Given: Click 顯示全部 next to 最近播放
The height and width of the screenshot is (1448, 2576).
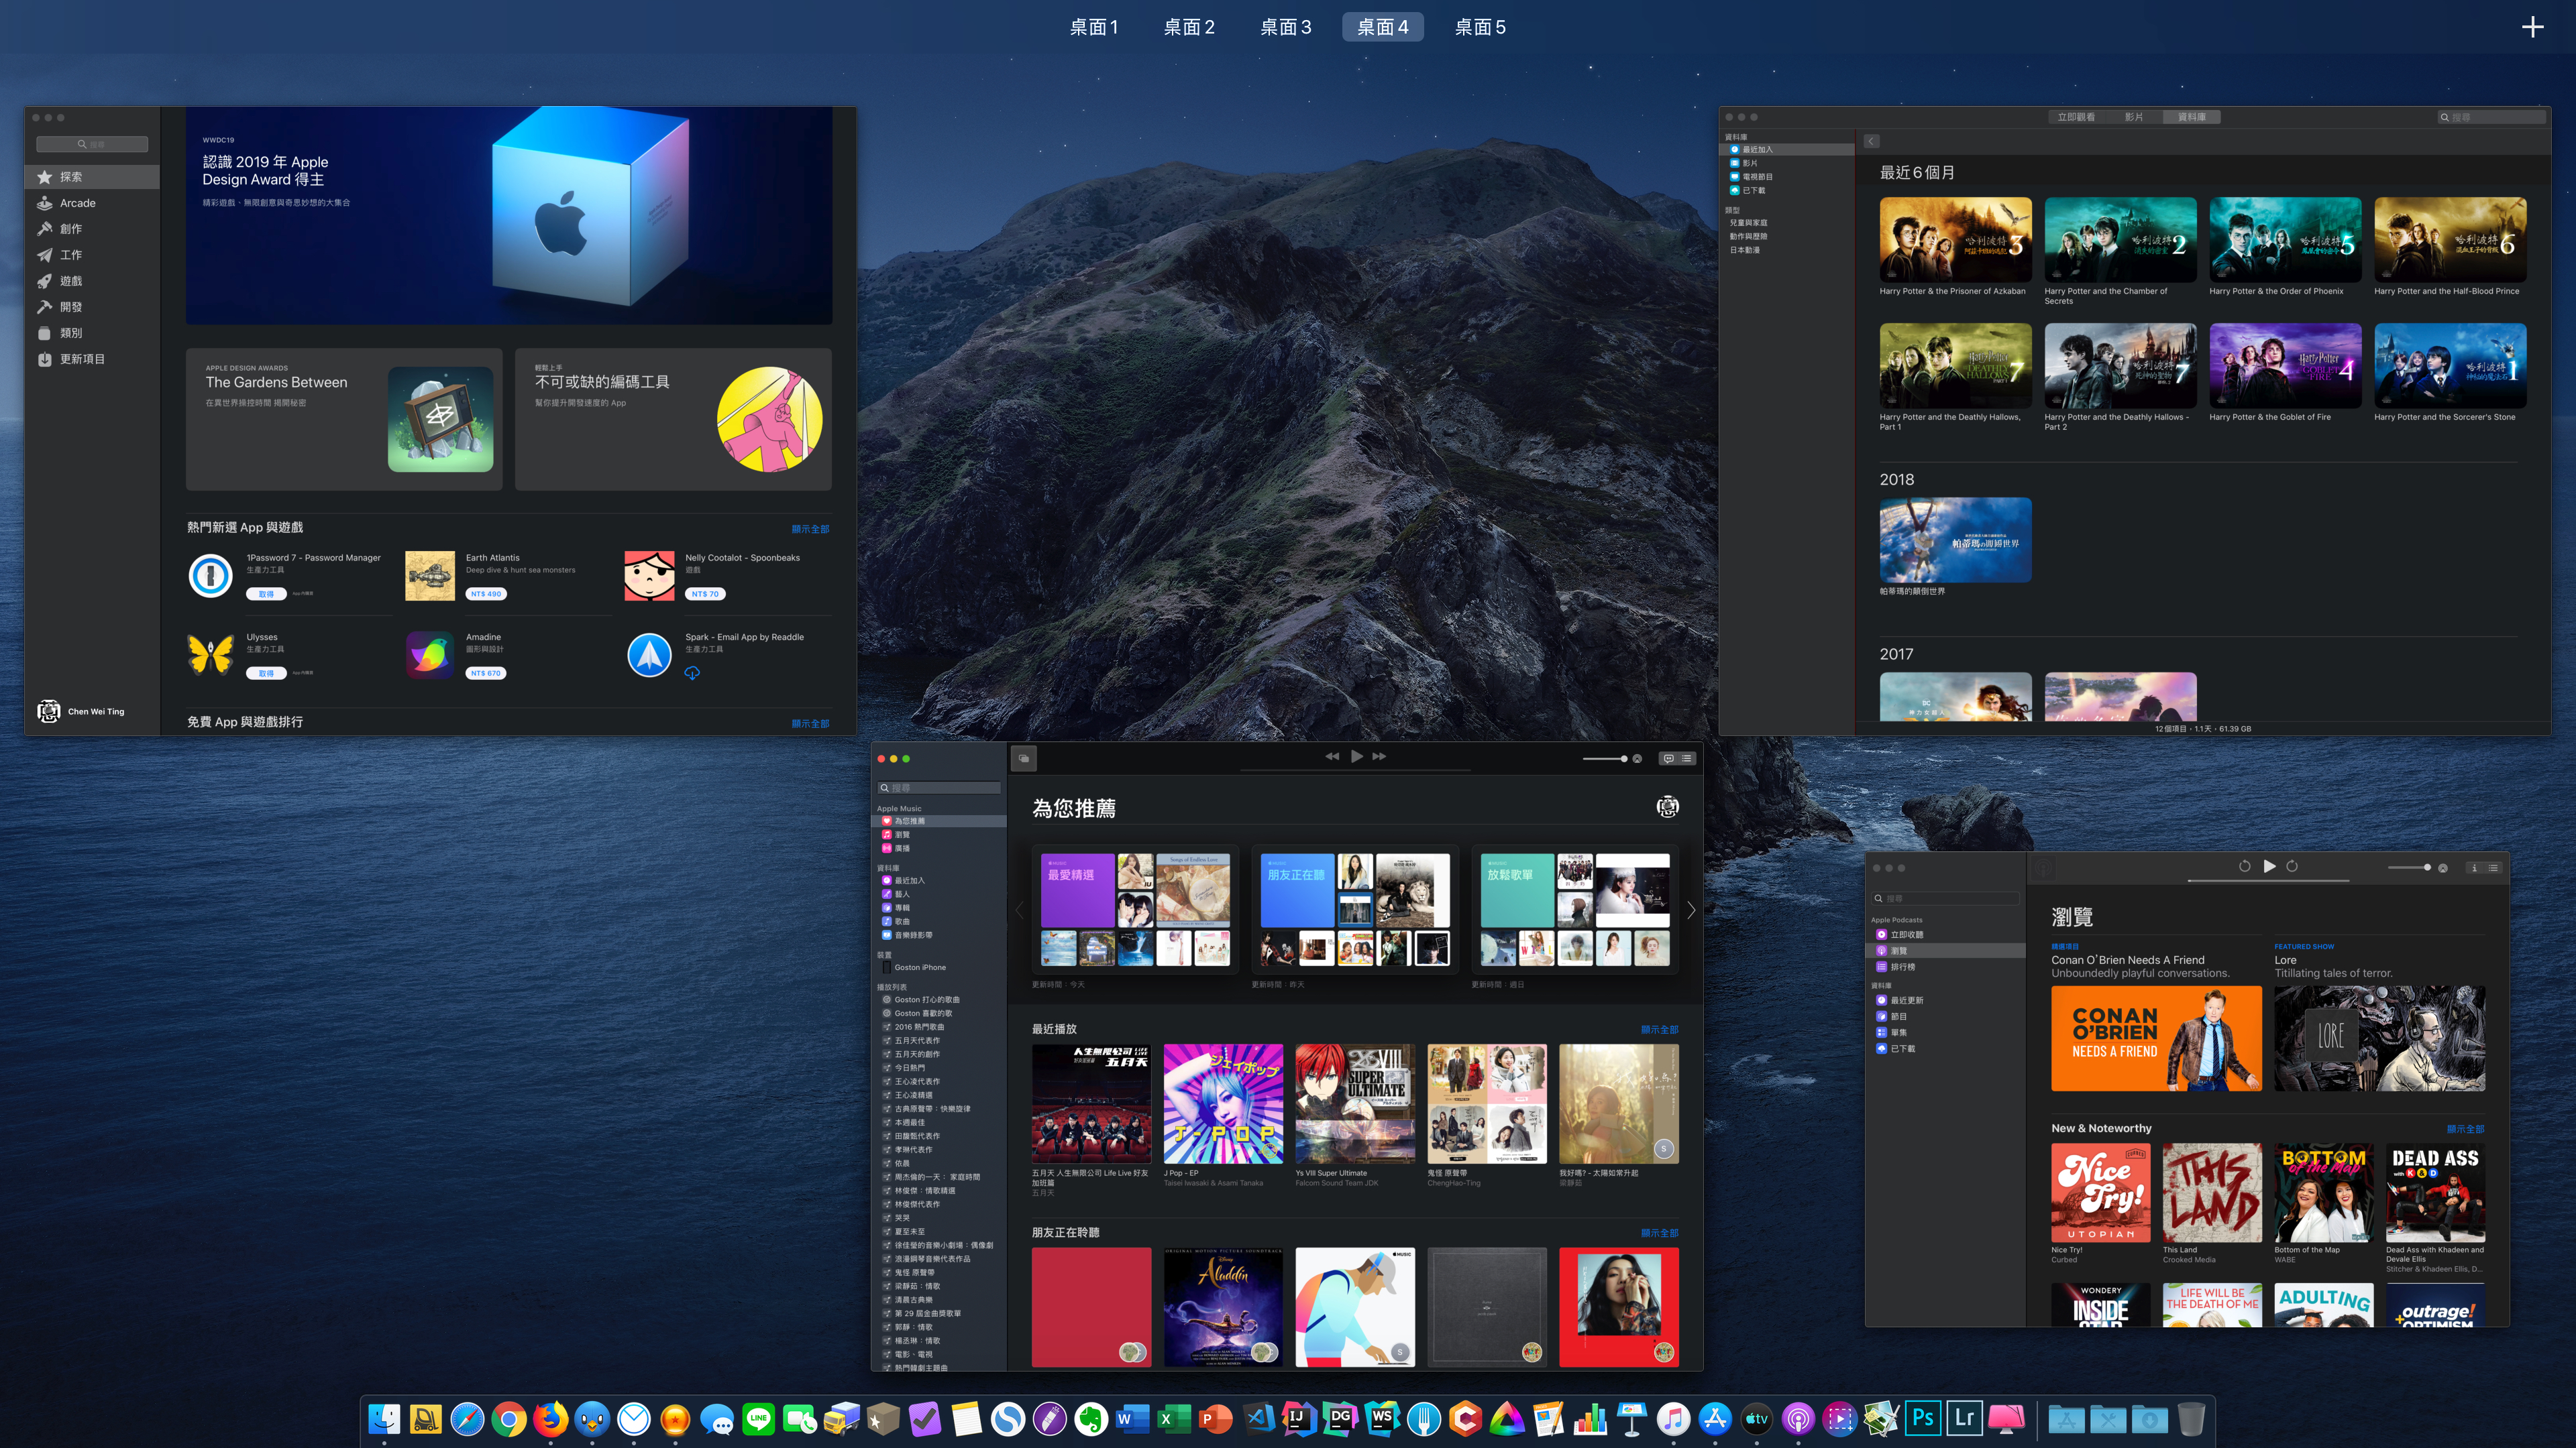Looking at the screenshot, I should (x=1659, y=1029).
